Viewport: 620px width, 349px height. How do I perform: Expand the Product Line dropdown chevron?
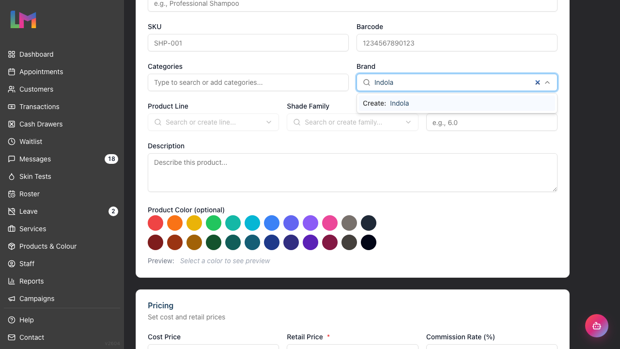pos(269,122)
